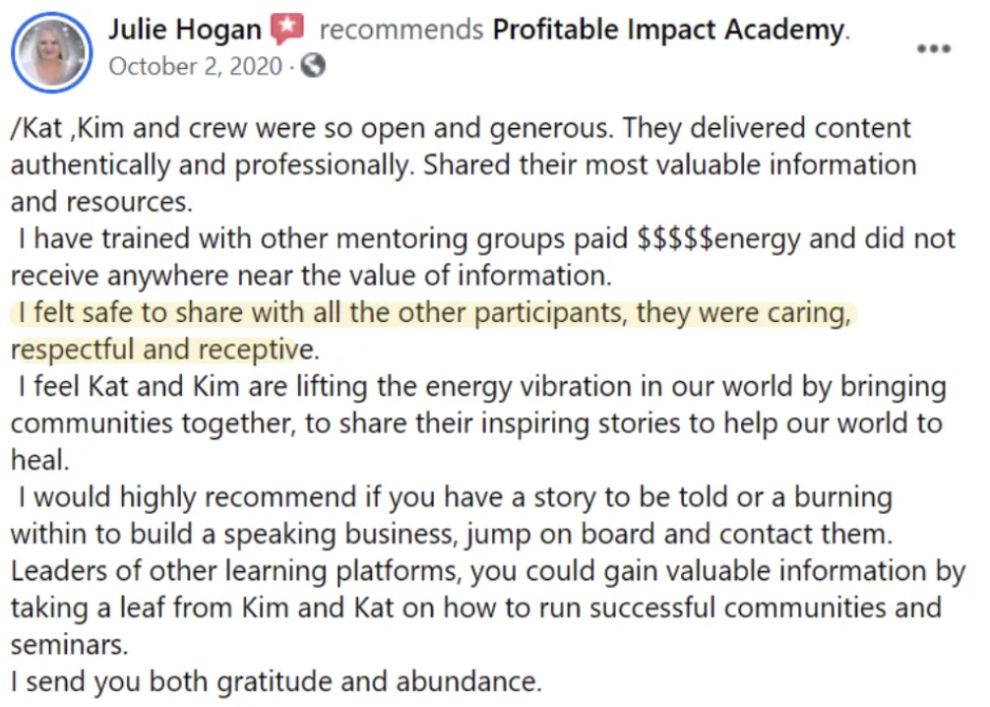Viewport: 990px width, 707px height.
Task: Click "receive anywhere near the value" line
Action: click(311, 276)
